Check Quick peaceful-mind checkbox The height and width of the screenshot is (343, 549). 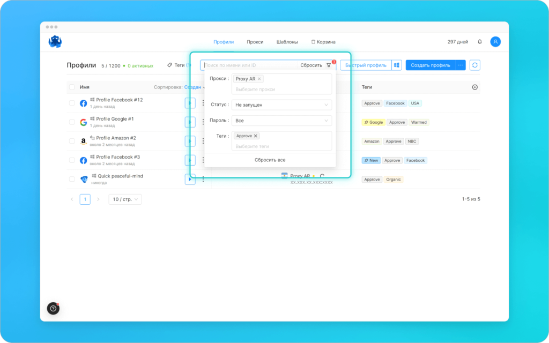click(72, 179)
